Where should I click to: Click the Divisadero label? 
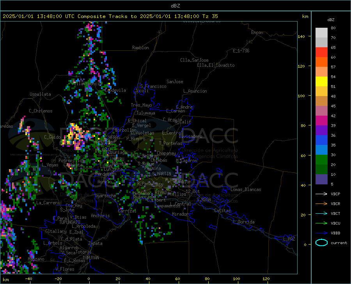tap(190, 136)
